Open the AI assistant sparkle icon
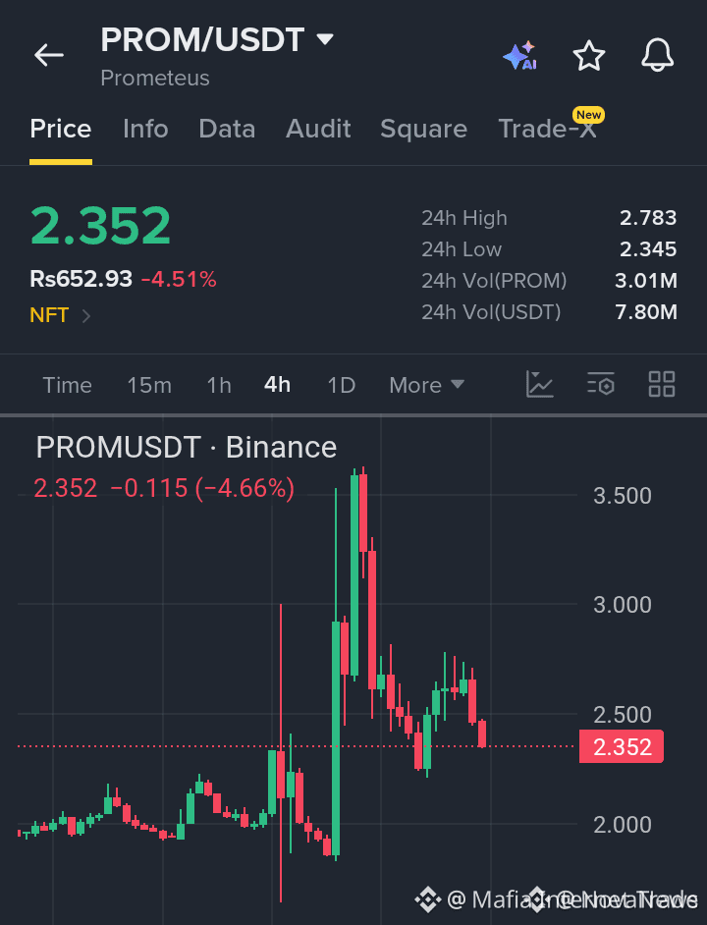 pos(519,55)
